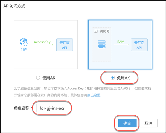
Task: Click the 门户 text label
Action: 24,50
